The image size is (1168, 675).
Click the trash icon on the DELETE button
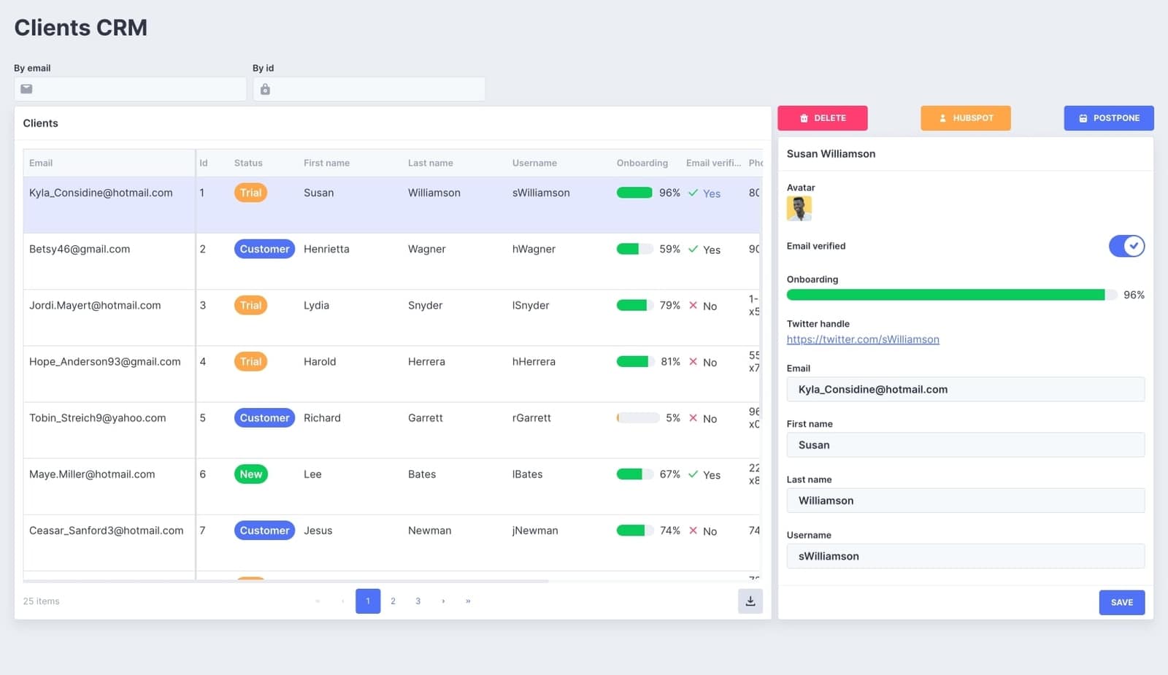(x=804, y=117)
